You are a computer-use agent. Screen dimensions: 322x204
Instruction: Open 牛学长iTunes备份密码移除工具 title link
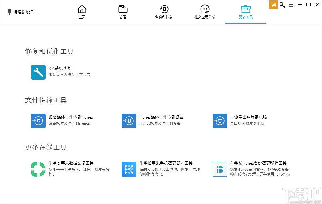[258, 163]
